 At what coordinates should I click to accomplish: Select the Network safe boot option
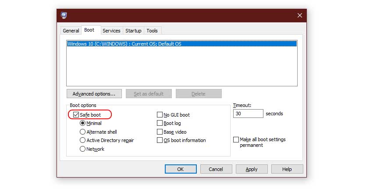tap(82, 149)
